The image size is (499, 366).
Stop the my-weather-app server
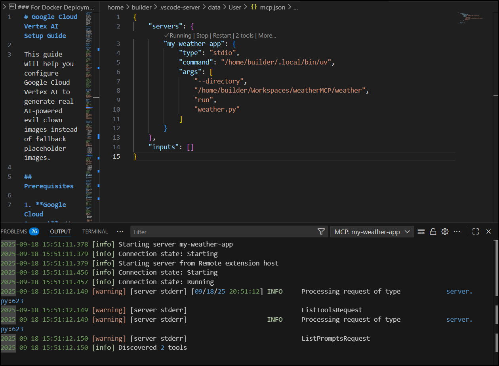click(202, 36)
